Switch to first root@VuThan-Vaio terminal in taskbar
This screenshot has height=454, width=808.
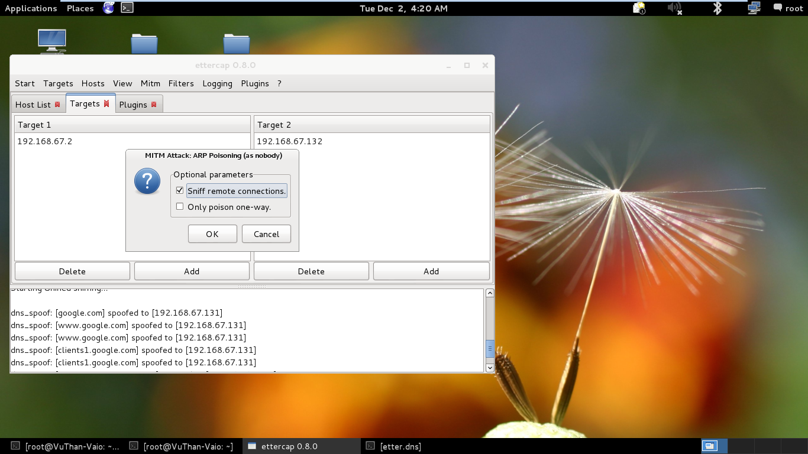[65, 446]
